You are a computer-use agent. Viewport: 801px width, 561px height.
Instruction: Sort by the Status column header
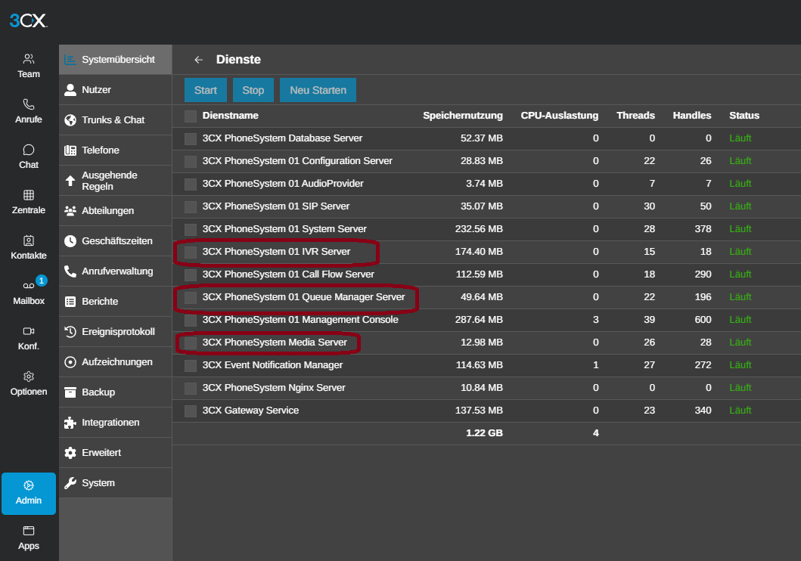click(744, 116)
